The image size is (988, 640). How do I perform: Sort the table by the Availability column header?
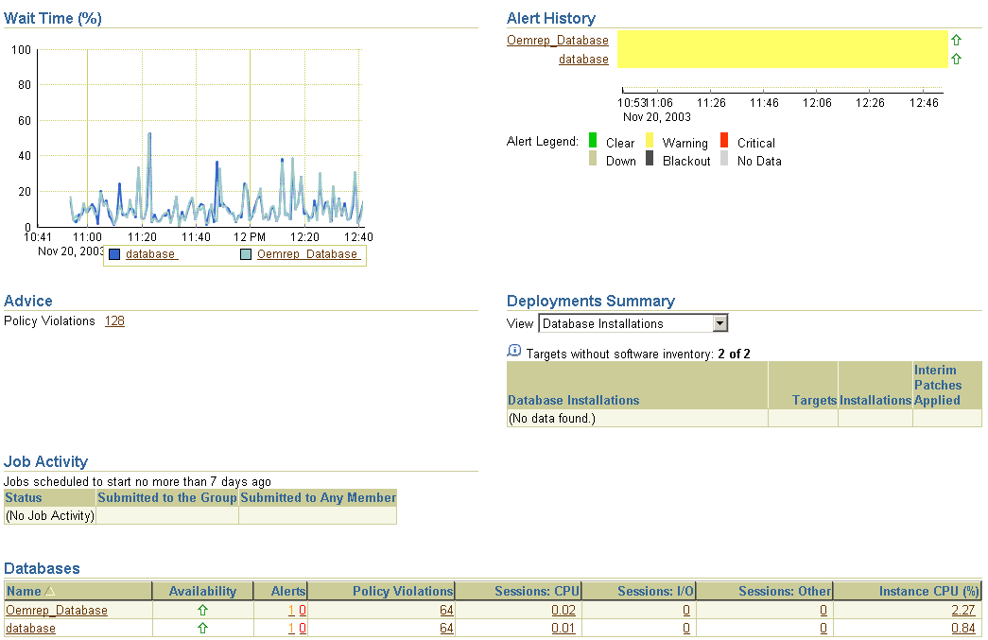202,592
